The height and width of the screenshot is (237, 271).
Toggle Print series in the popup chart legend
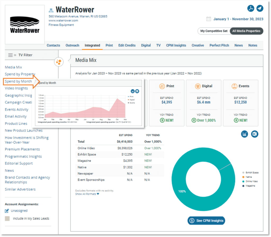131,97
